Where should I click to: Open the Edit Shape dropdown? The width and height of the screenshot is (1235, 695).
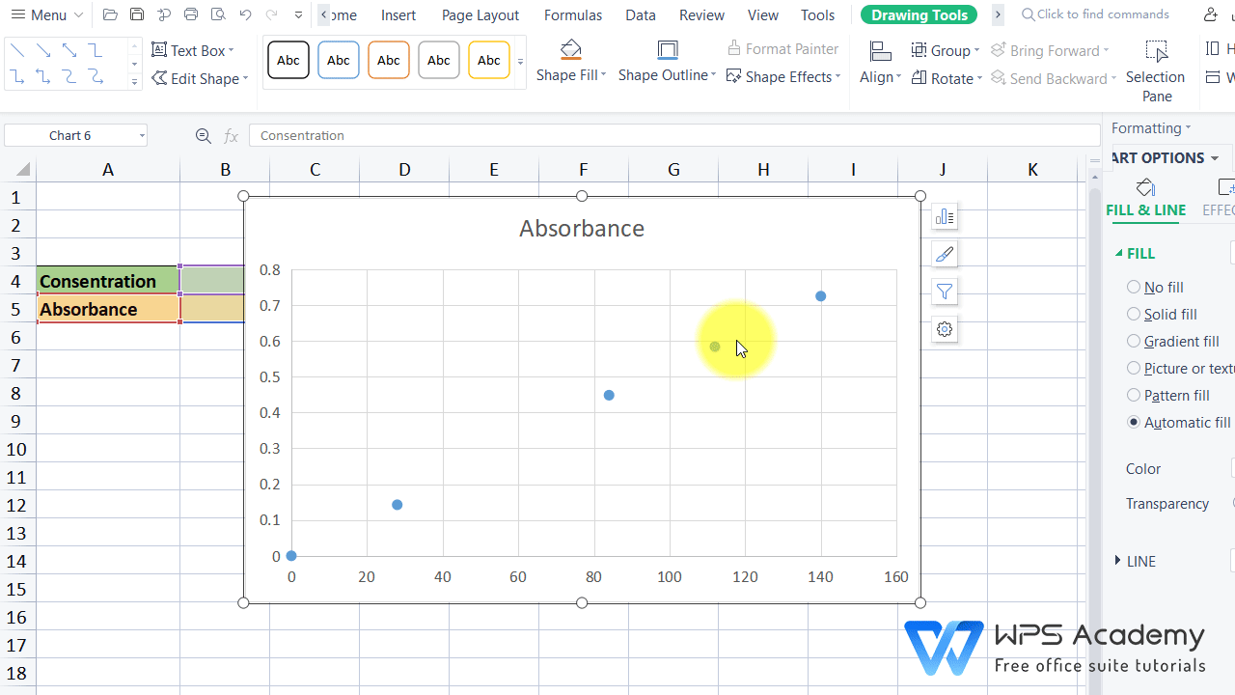pyautogui.click(x=200, y=78)
